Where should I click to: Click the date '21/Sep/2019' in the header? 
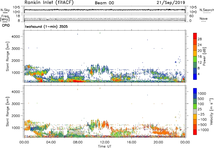171,3
